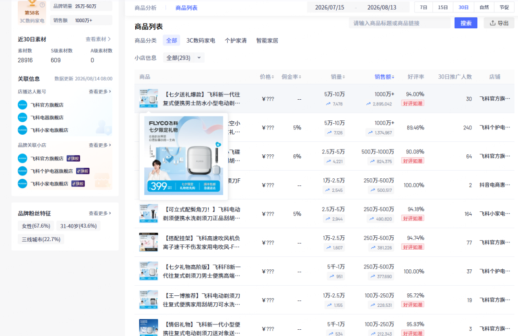Screen dimensions: 518x336
Task: Click 31-40岁(43.6%) fan tag
Action: [x=79, y=226]
